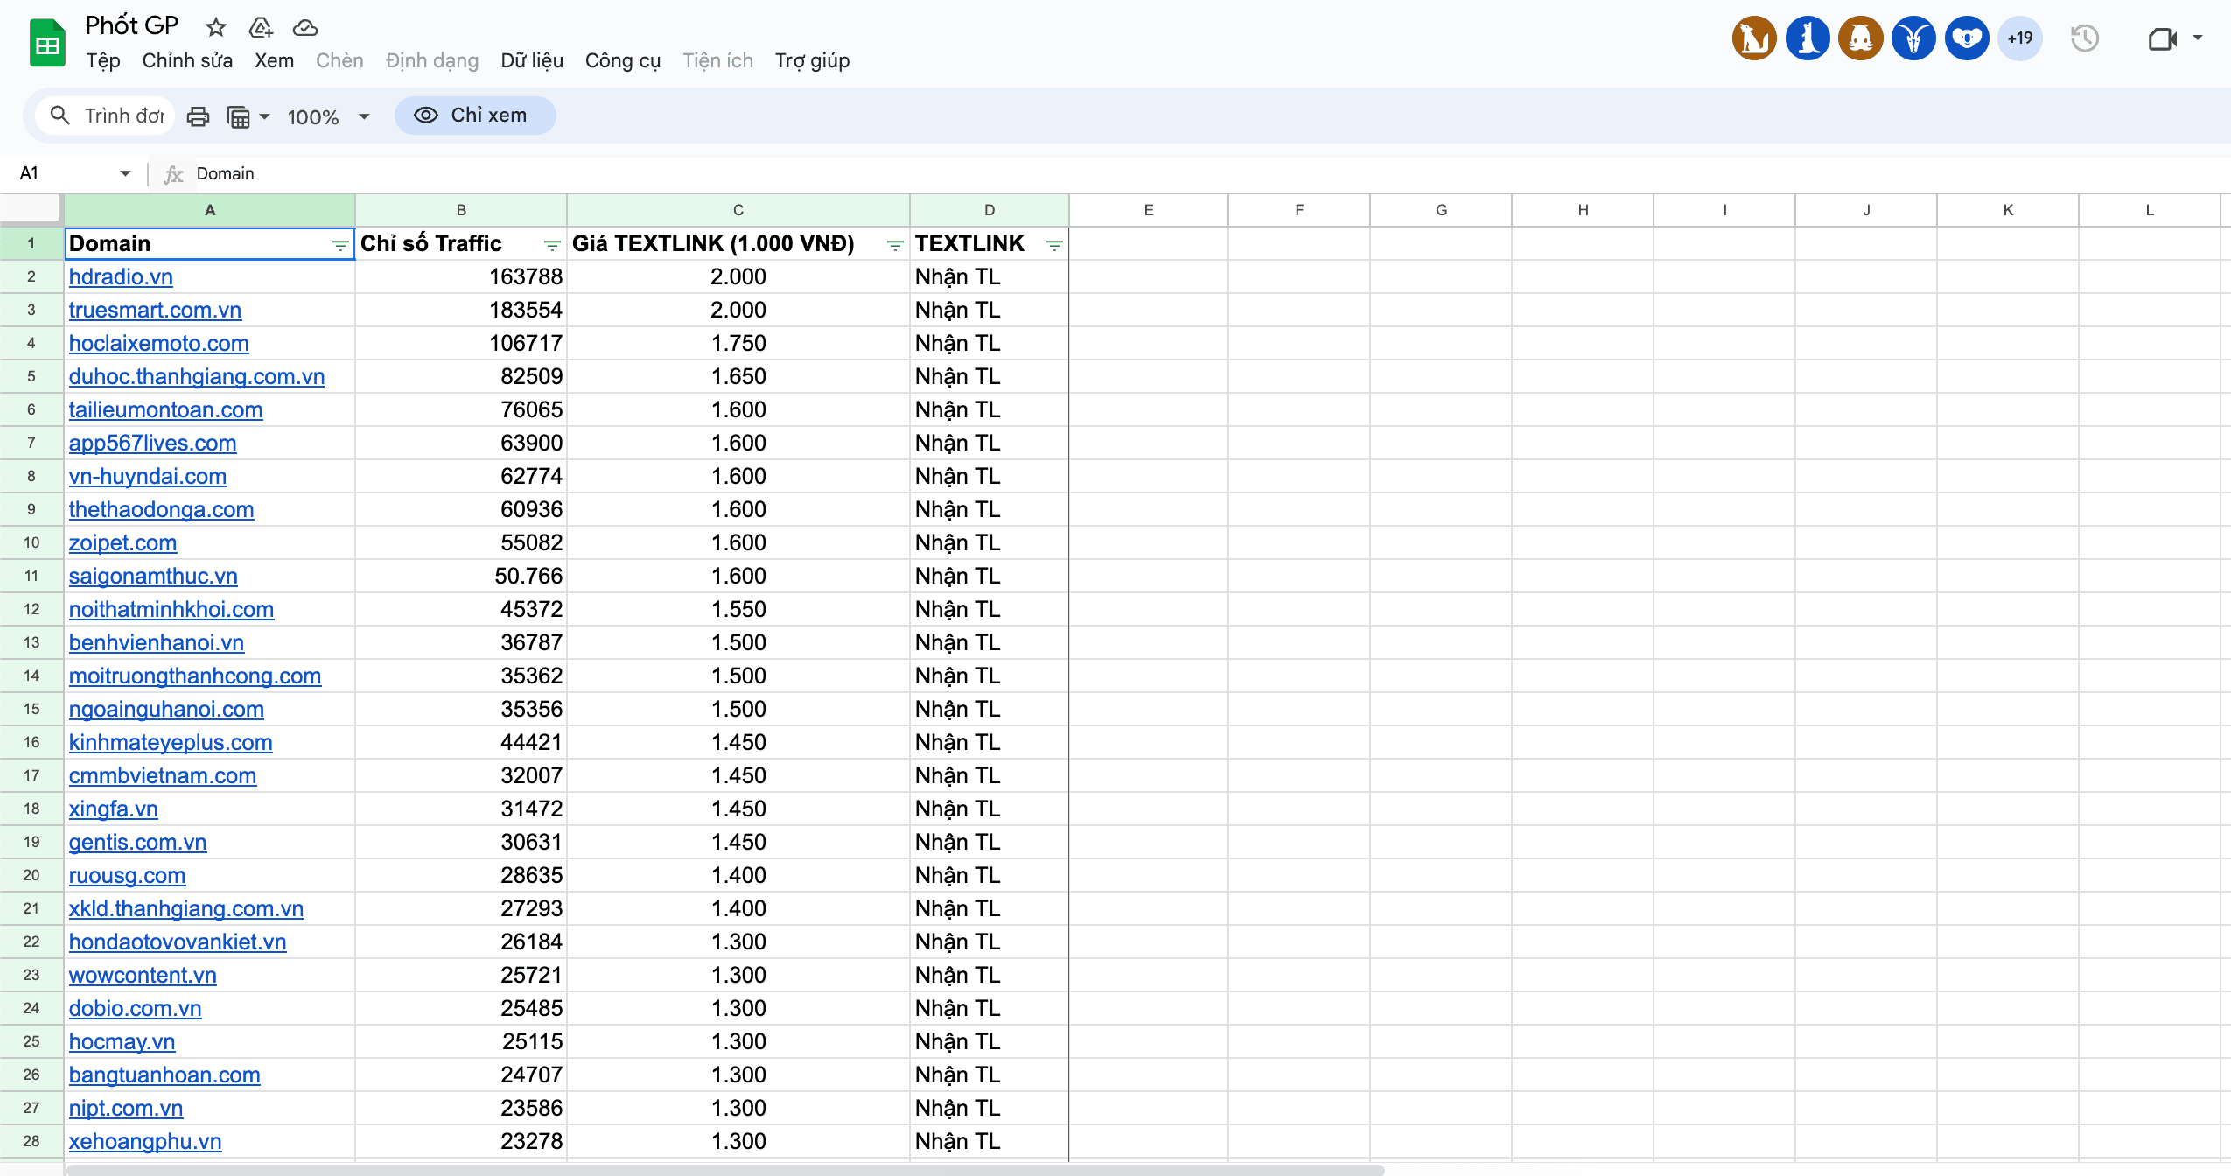Click the +19 viewers badge
Image resolution: width=2231 pixels, height=1176 pixels.
[x=2020, y=38]
